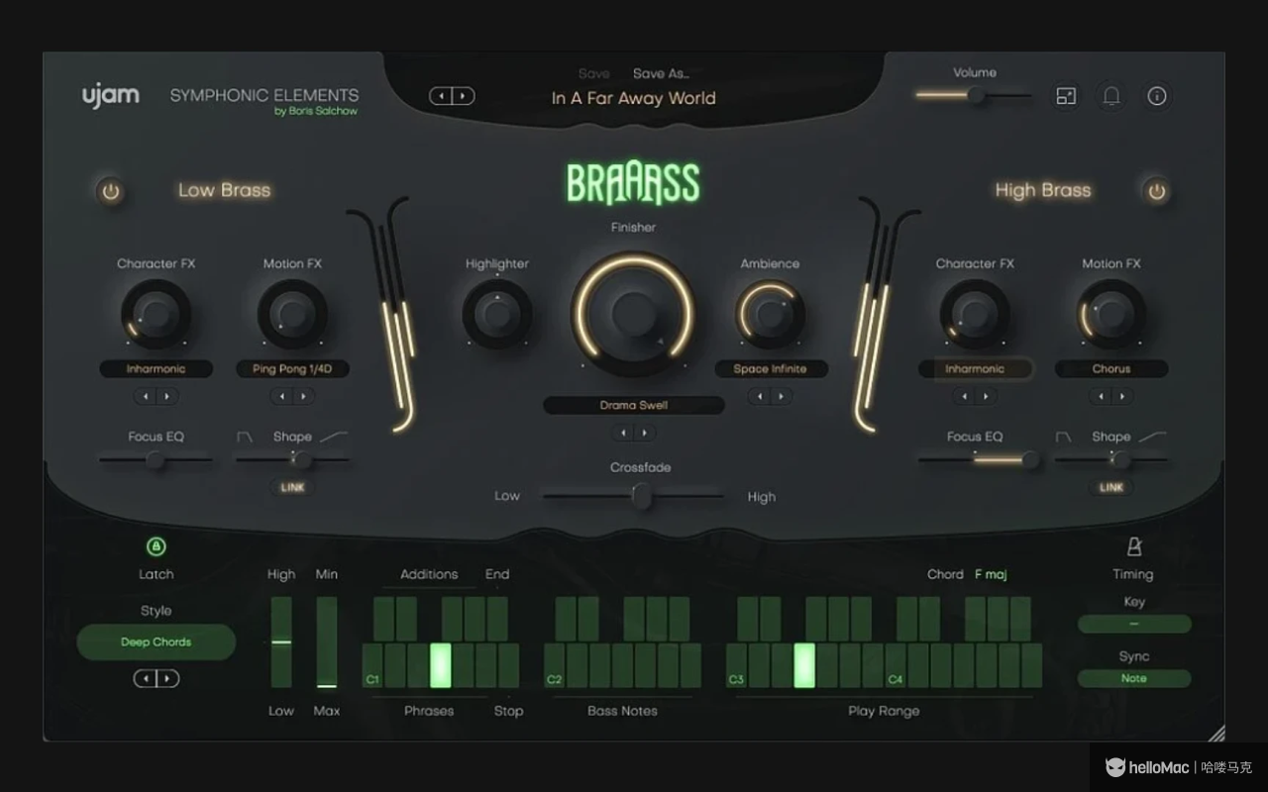
Task: Click the highlighted Phrases key
Action: click(x=441, y=665)
